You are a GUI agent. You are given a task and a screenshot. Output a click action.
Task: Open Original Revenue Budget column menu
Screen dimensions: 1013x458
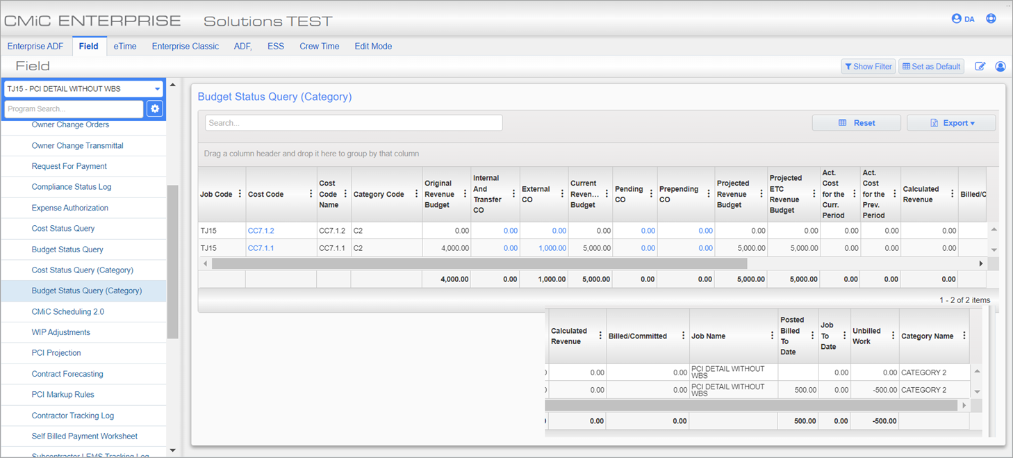(x=465, y=194)
